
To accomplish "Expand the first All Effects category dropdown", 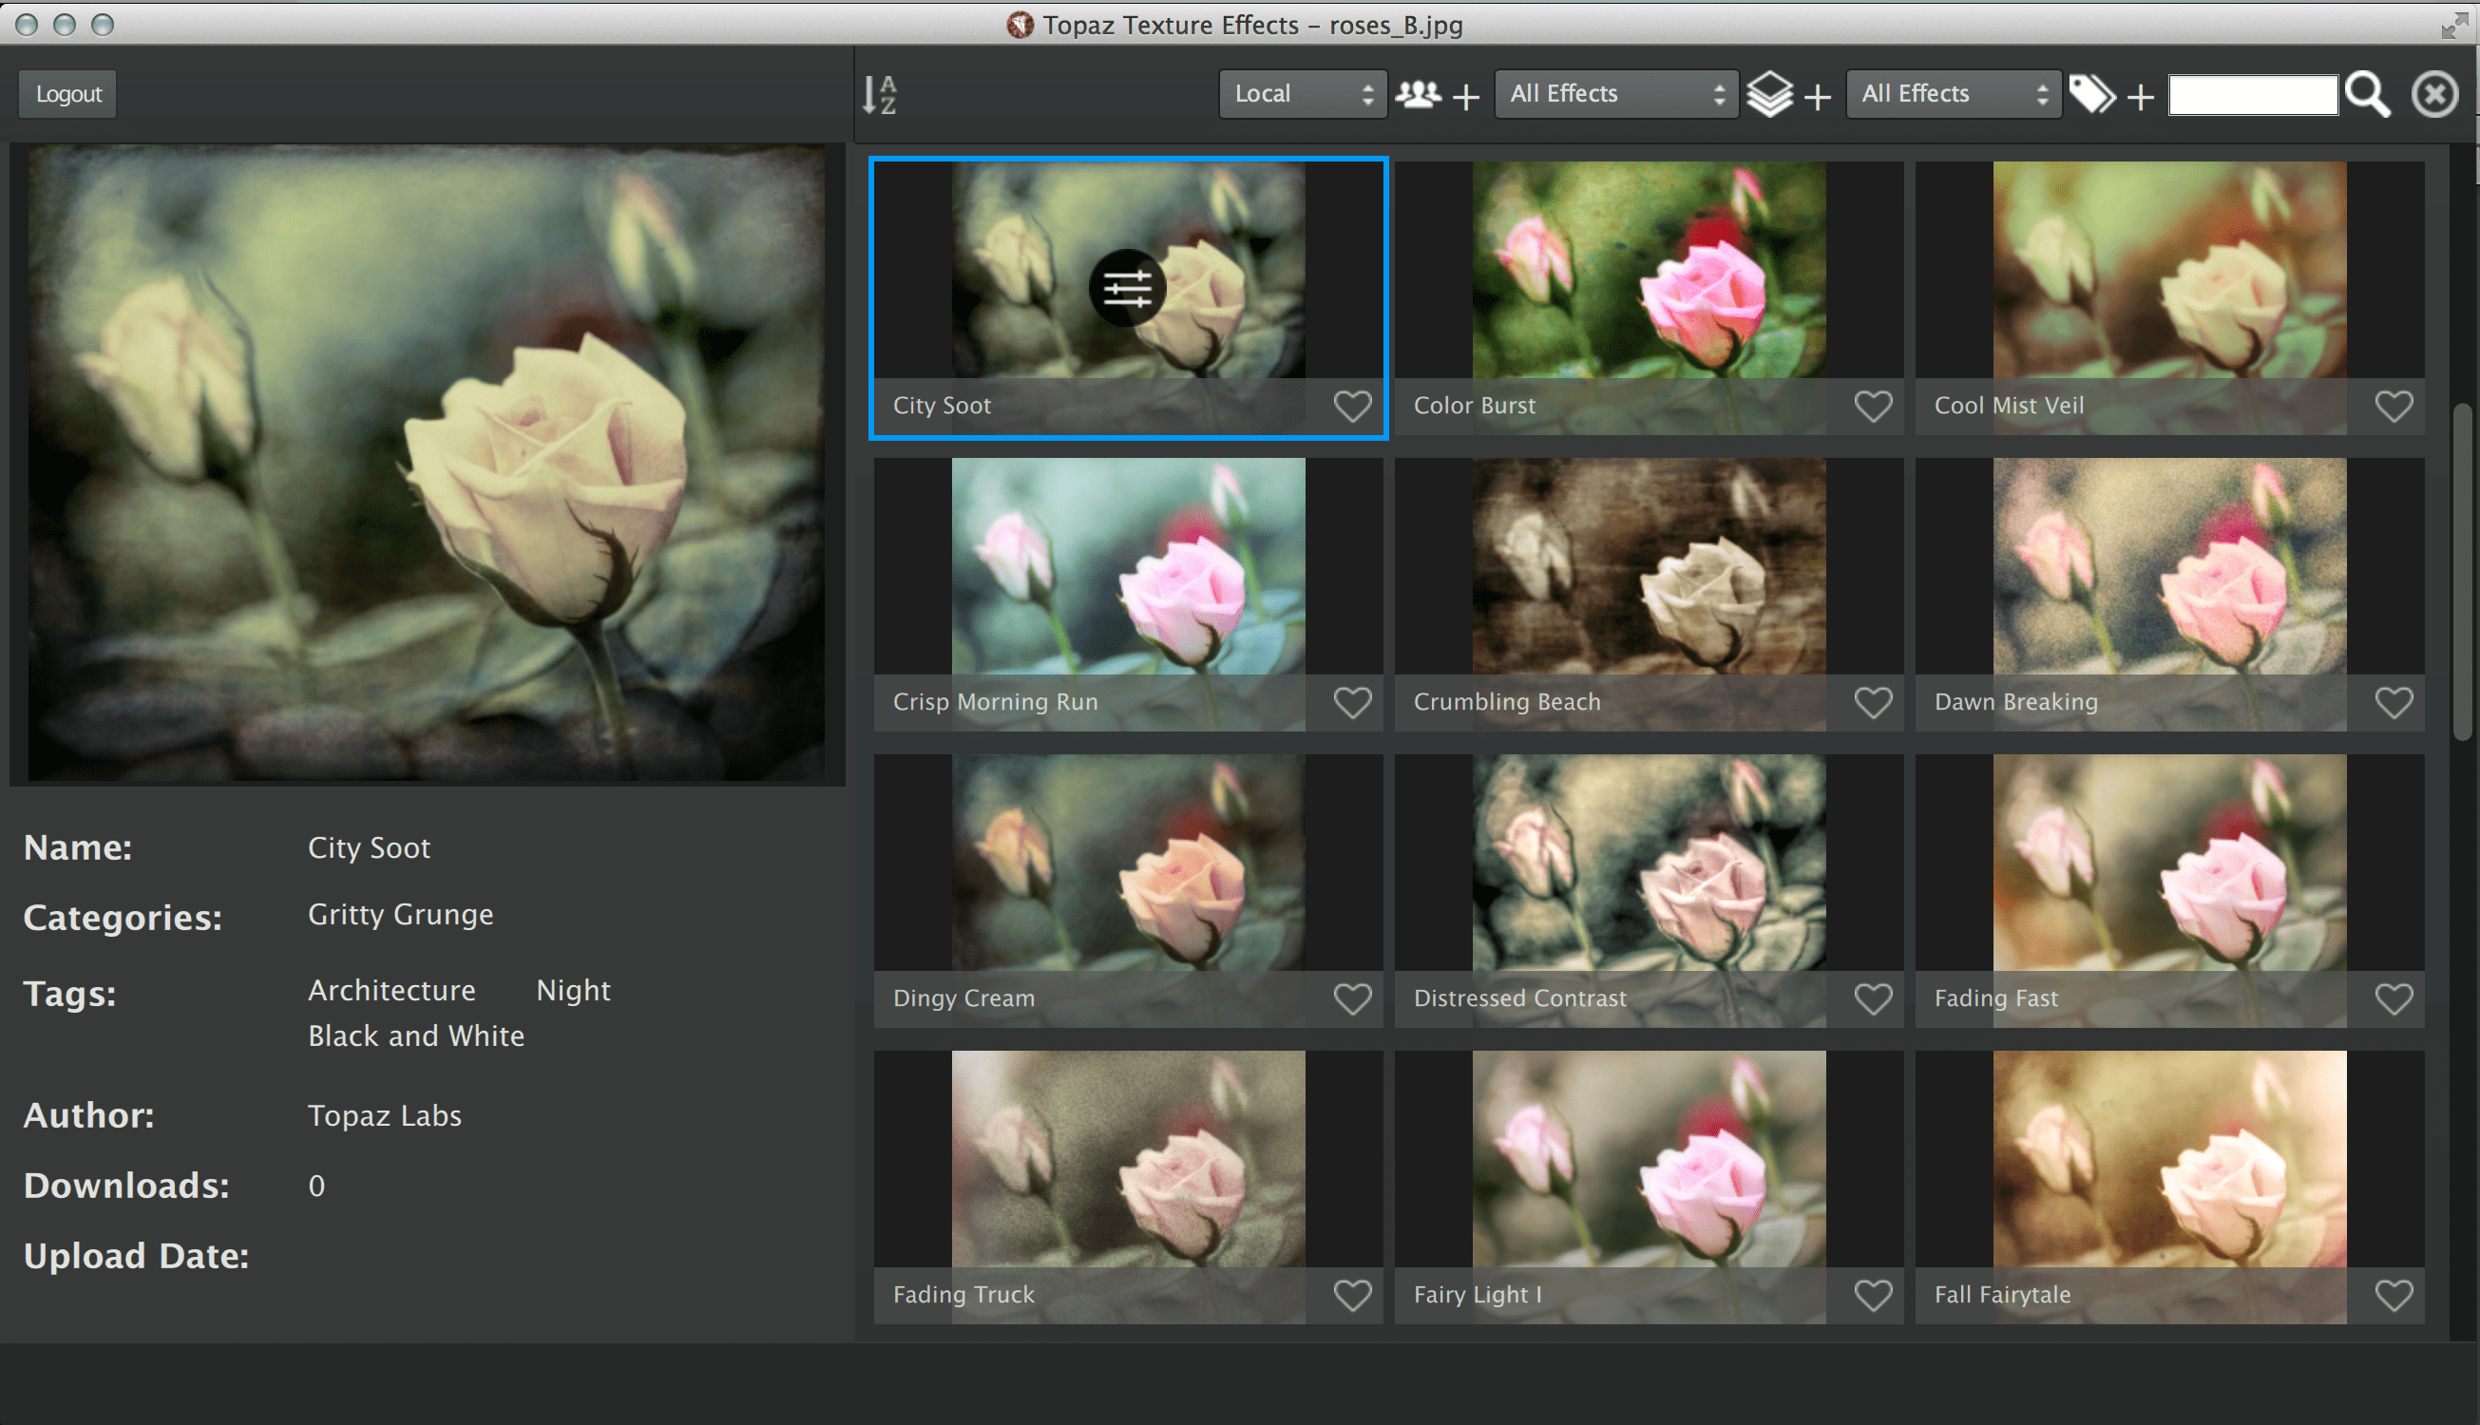I will pos(1614,94).
